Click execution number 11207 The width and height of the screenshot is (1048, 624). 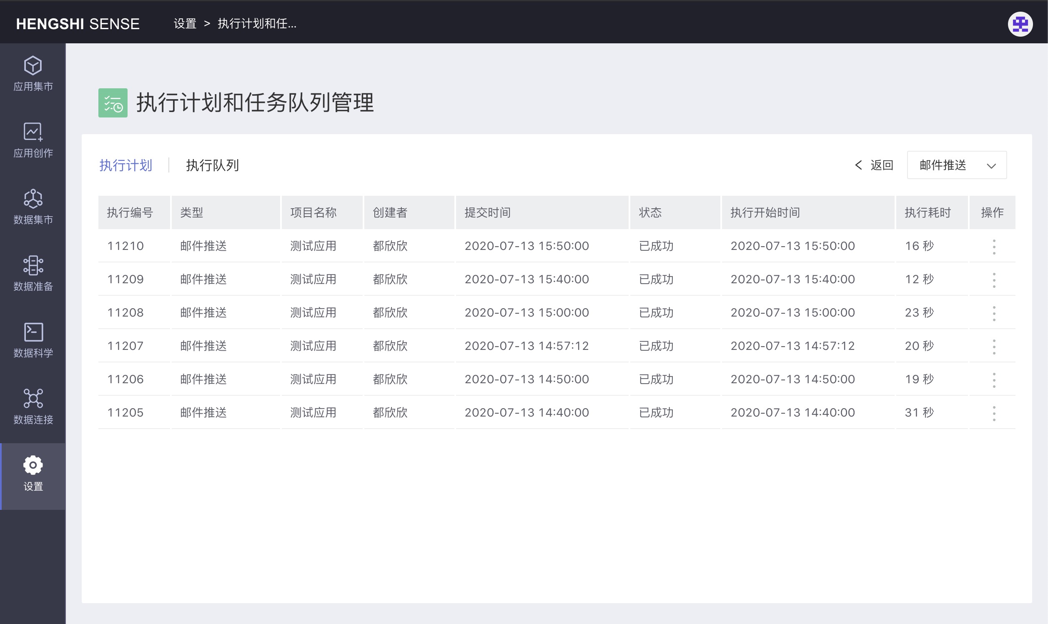click(x=125, y=346)
